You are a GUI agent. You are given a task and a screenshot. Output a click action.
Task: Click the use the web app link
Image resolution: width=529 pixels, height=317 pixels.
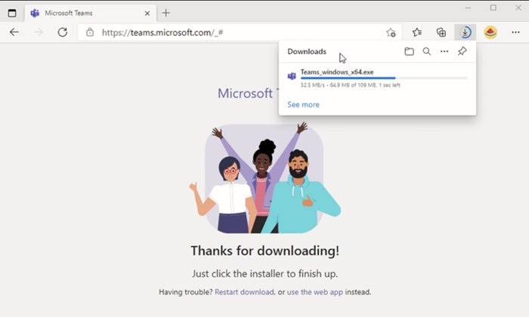point(315,292)
